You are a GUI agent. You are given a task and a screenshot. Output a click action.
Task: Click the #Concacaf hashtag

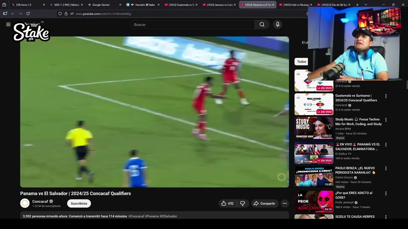136,216
